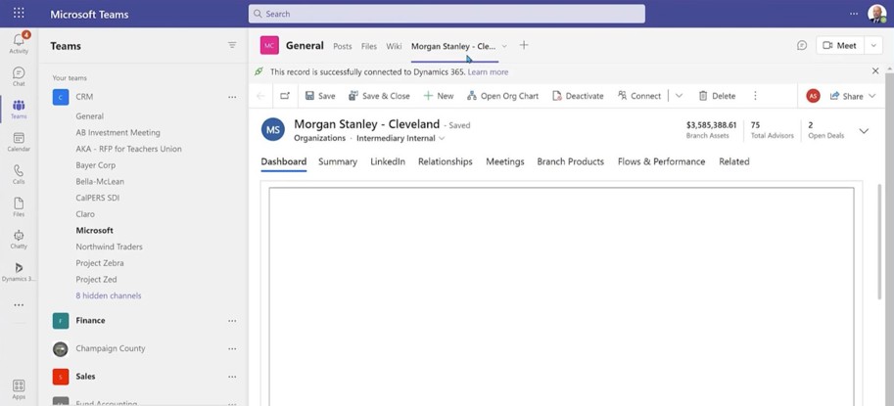894x406 pixels.
Task: Select the Finance team
Action: click(x=90, y=321)
